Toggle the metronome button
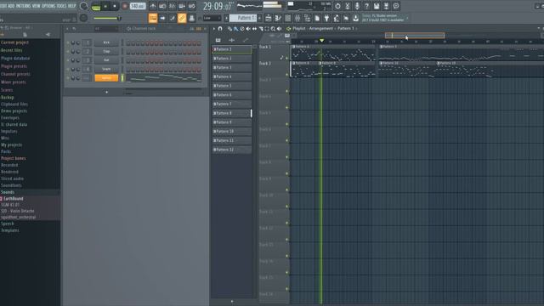Viewport: 544px width, 306px height. (x=153, y=6)
